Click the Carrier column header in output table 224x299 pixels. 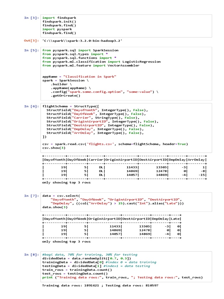pyautogui.click(x=96, y=160)
